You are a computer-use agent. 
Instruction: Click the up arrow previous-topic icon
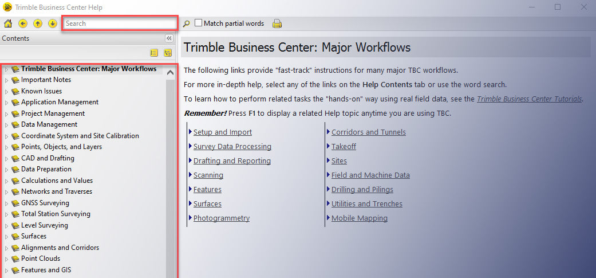click(38, 24)
